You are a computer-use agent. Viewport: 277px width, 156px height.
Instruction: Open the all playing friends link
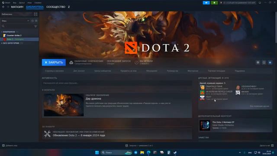(x=260, y=106)
